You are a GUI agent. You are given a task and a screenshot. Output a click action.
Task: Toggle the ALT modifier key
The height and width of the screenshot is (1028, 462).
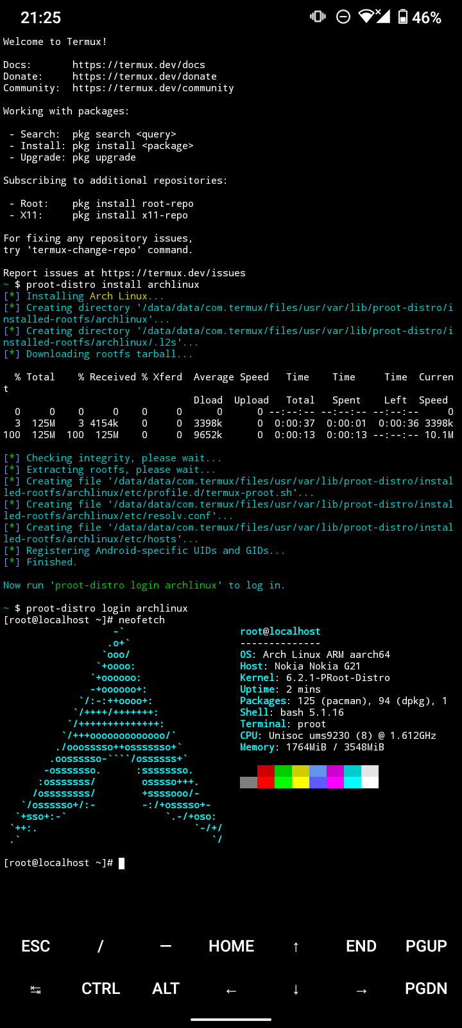point(166,988)
